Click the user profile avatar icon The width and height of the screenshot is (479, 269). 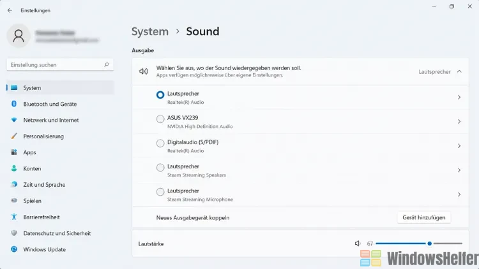tap(19, 36)
